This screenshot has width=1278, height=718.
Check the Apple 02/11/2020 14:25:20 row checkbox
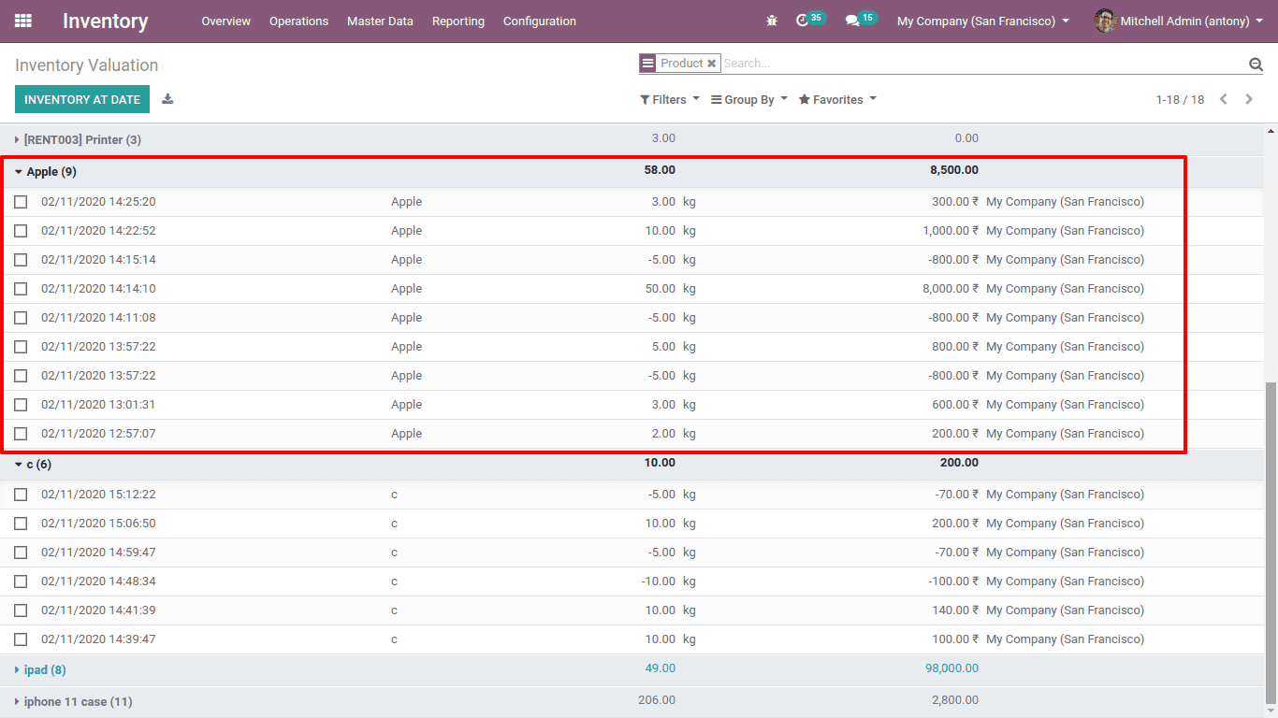pos(21,202)
